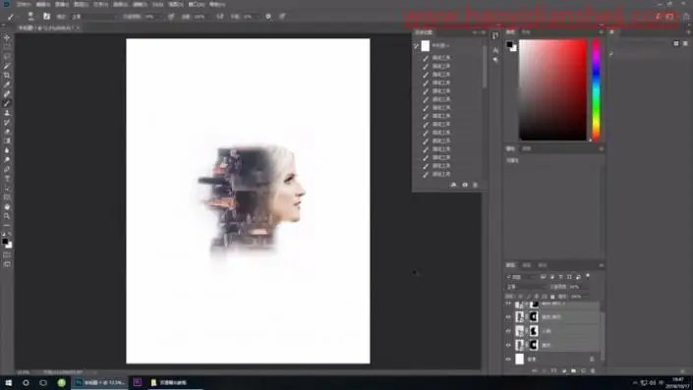This screenshot has width=693, height=390.
Task: Switch to the Swatches tab
Action: click(x=526, y=32)
